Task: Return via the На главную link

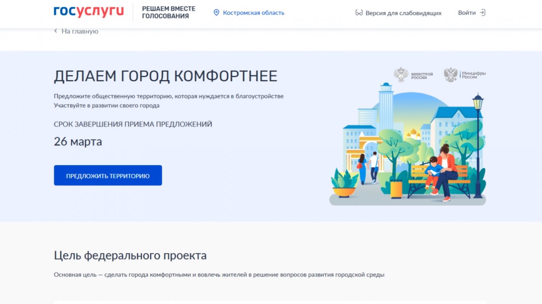Action: point(79,31)
